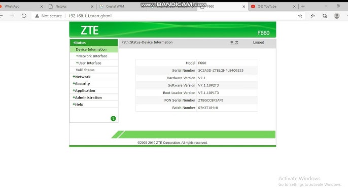
Task: Expand the Help menu section
Action: pyautogui.click(x=78, y=104)
